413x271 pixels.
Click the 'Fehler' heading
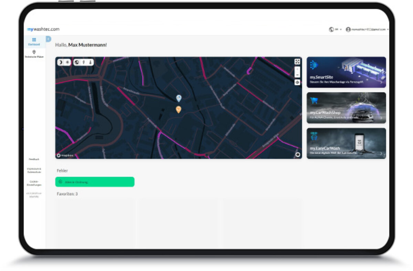62,171
